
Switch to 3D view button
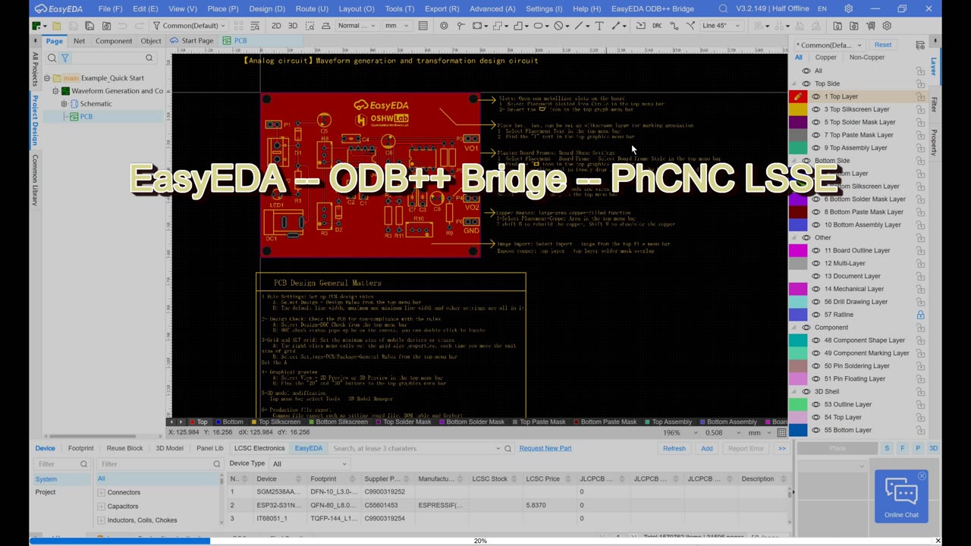click(x=293, y=26)
